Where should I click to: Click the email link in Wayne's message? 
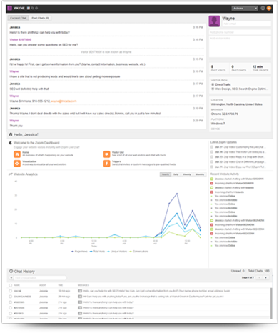coord(64,101)
